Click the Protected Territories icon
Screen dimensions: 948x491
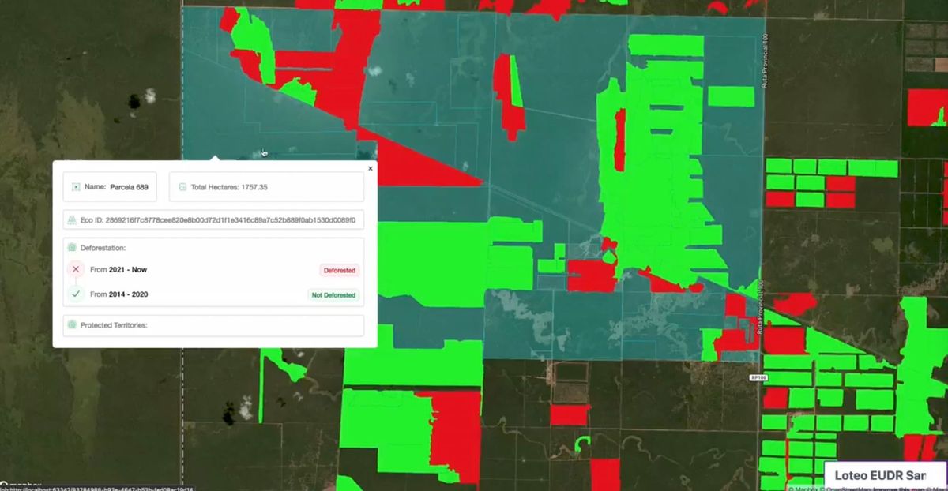[72, 325]
